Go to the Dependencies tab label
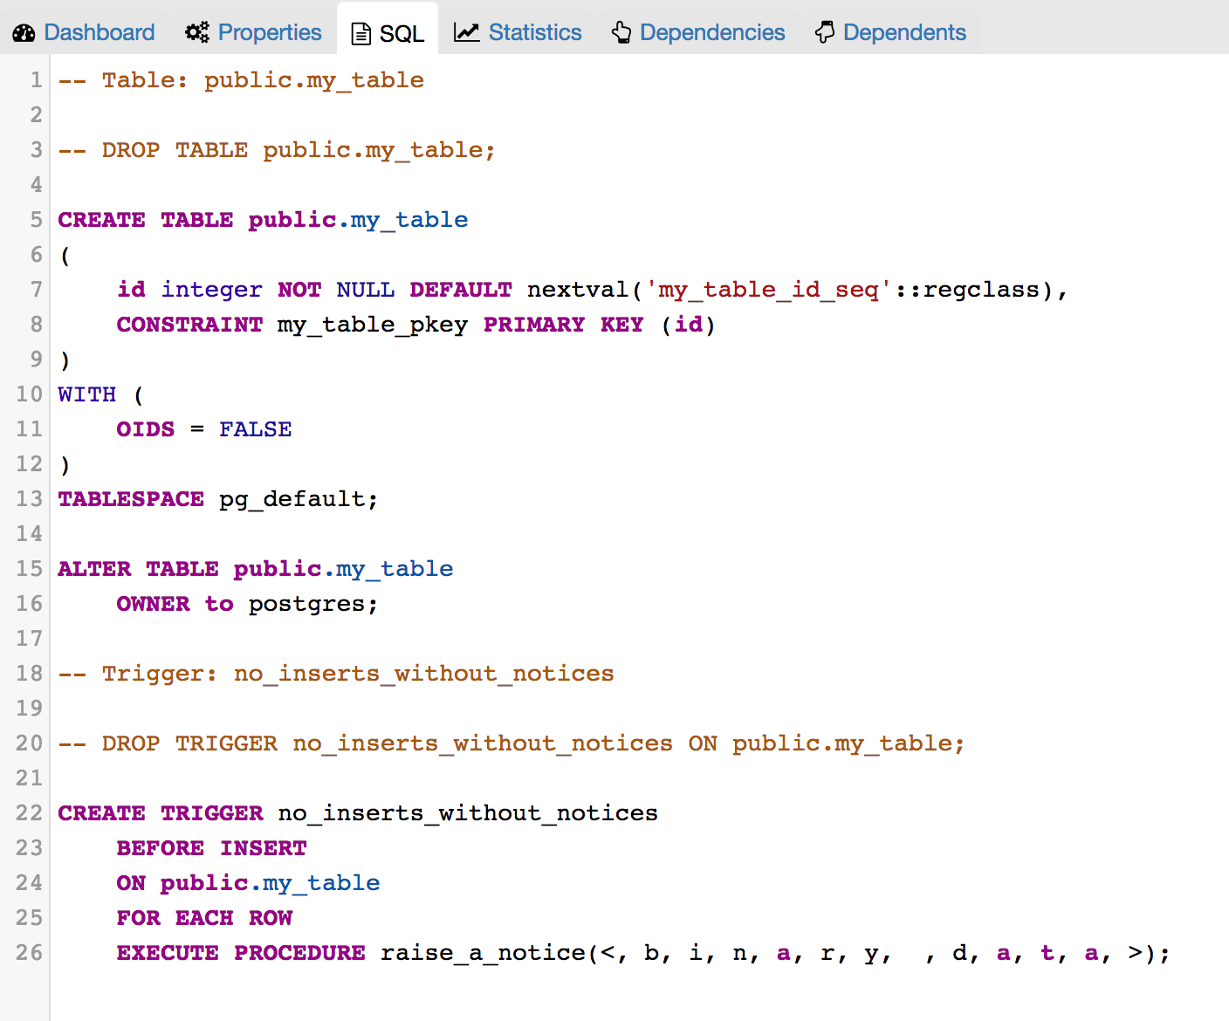This screenshot has height=1021, width=1229. [x=712, y=33]
